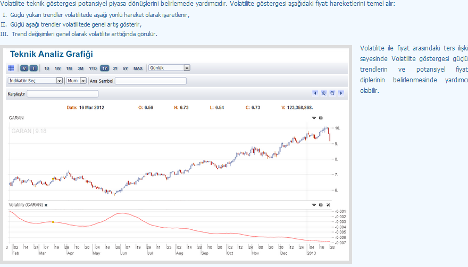This screenshot has width=468, height=267.
Task: Remove Volatility (GARAN) indicator via label x
Action: tap(46, 205)
